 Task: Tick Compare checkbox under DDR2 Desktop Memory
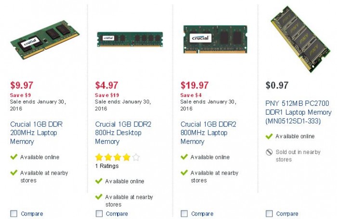99,214
